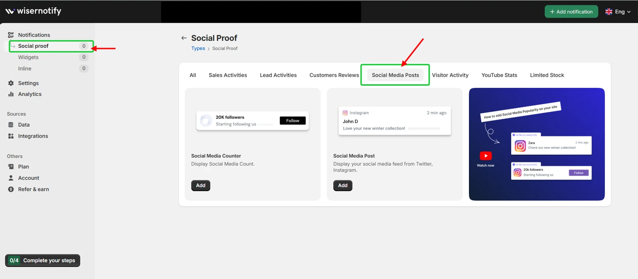Image resolution: width=638 pixels, height=279 pixels.
Task: Click the Inline count badge
Action: click(84, 68)
